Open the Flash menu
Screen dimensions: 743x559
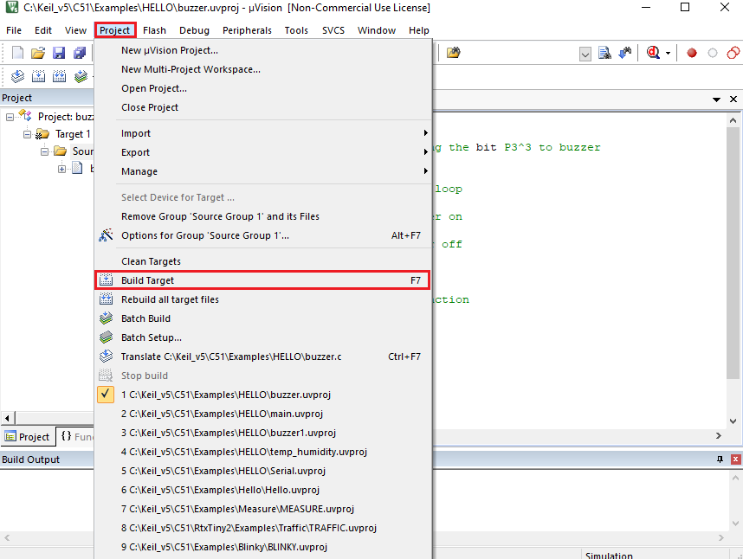(154, 30)
